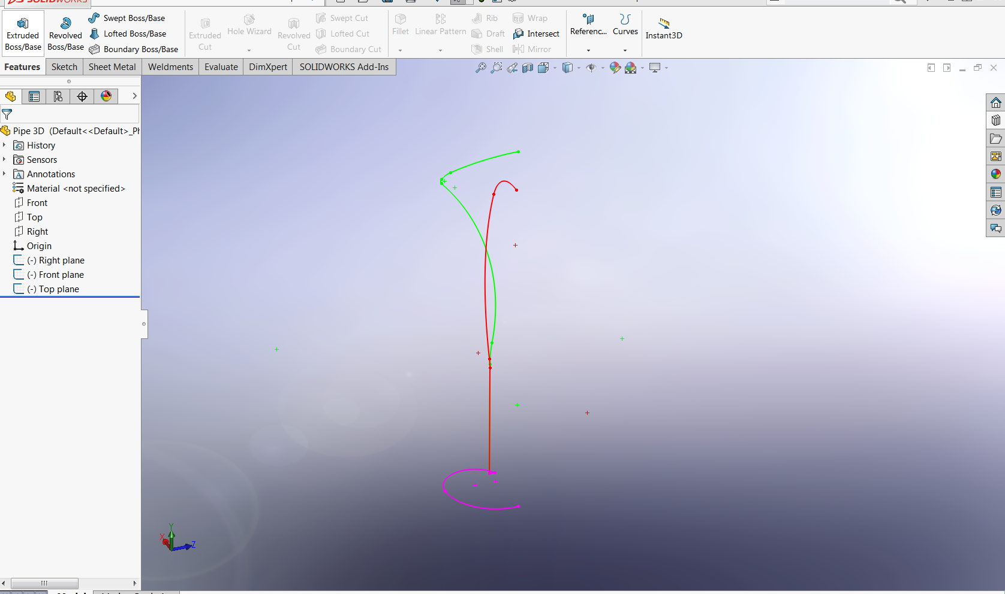Open File Explorer task pane icon

point(996,138)
